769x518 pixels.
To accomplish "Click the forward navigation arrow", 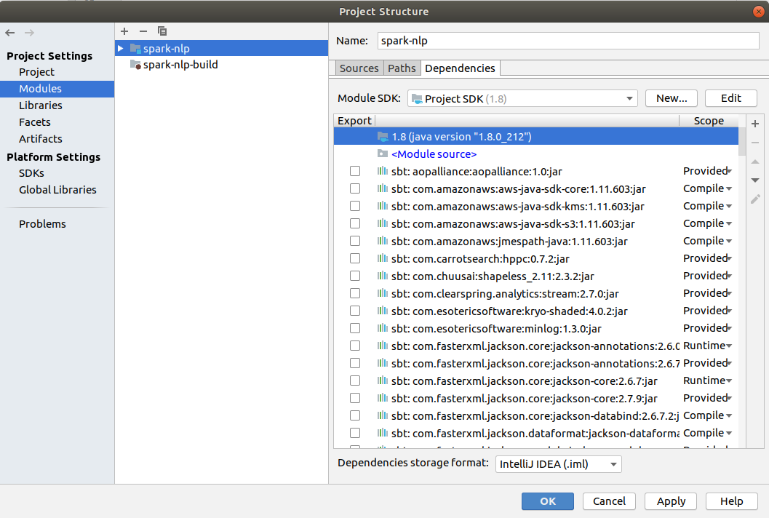I will pos(29,33).
